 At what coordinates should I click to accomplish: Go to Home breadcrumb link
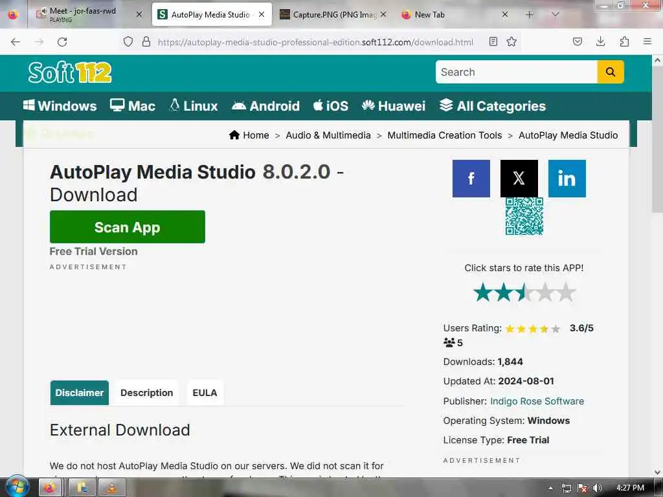[x=249, y=135]
